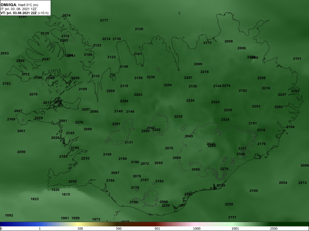Screen dimensions: 309x231
Task: Click the map value 2263
Action: click(x=138, y=95)
